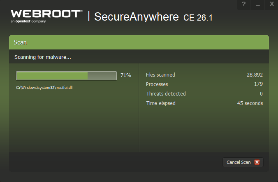The image size is (278, 182).
Task: Click the 'Scanning for malware...' status text
Action: coord(43,57)
